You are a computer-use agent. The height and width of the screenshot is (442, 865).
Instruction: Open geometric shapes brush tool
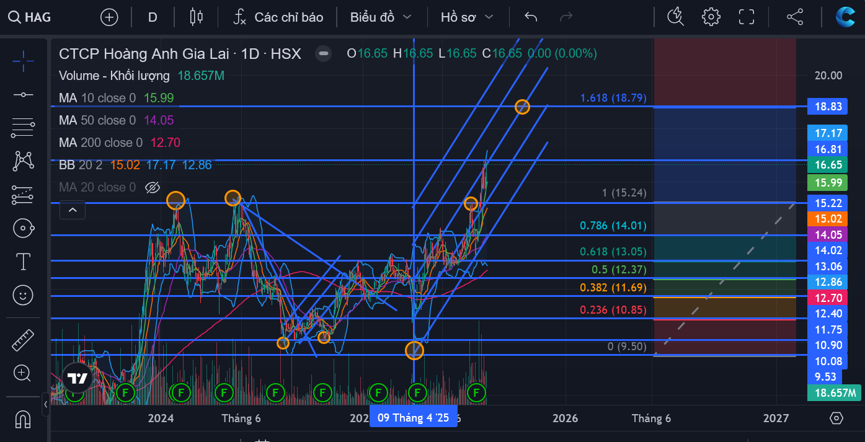pyautogui.click(x=24, y=228)
